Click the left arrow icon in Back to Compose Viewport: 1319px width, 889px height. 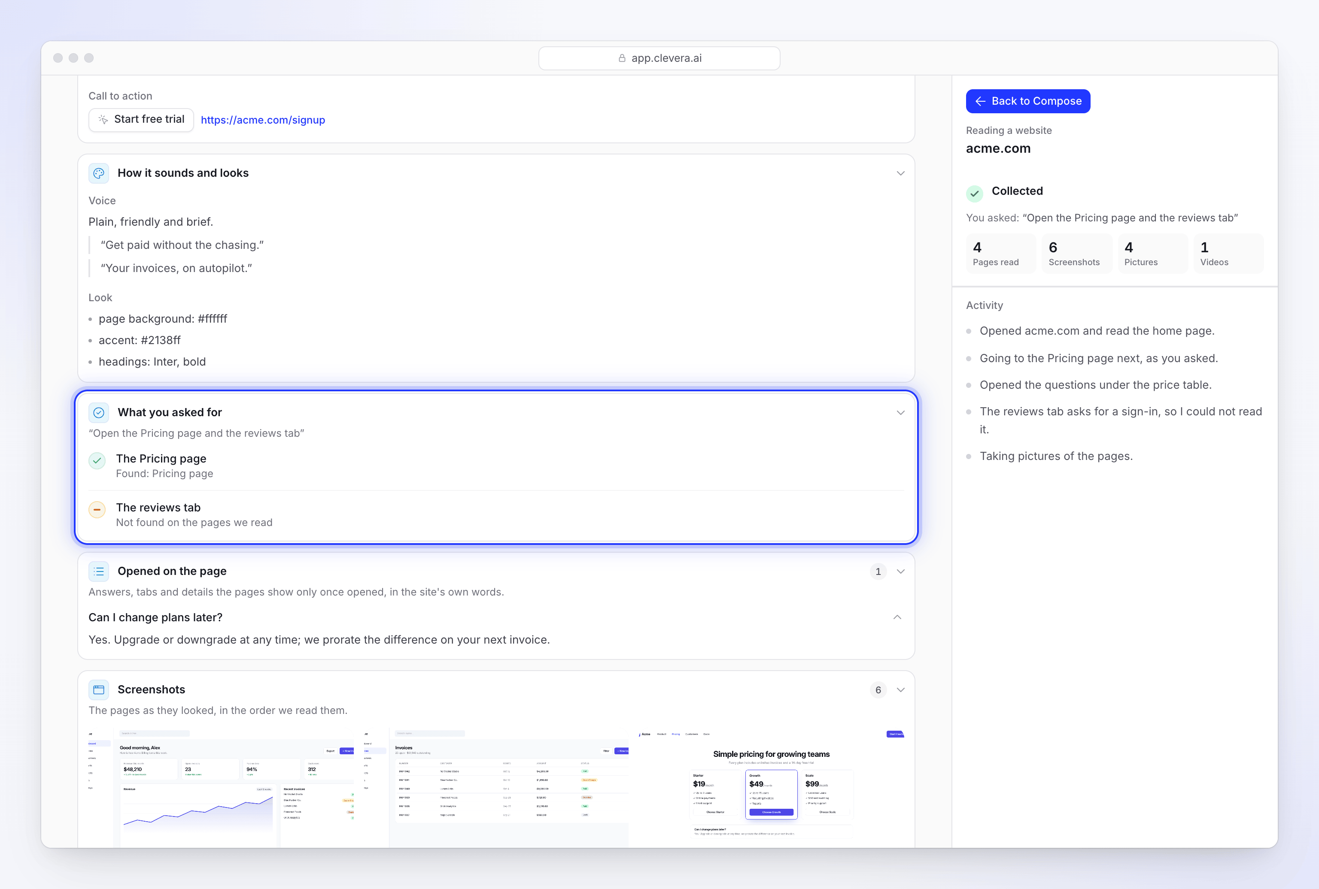980,102
